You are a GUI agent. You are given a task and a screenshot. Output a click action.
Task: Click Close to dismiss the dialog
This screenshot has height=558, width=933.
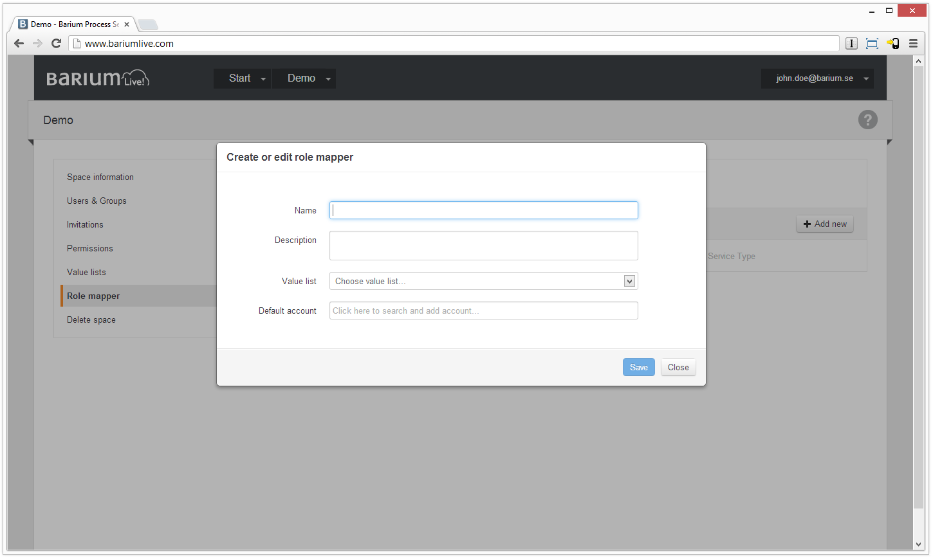pyautogui.click(x=678, y=367)
